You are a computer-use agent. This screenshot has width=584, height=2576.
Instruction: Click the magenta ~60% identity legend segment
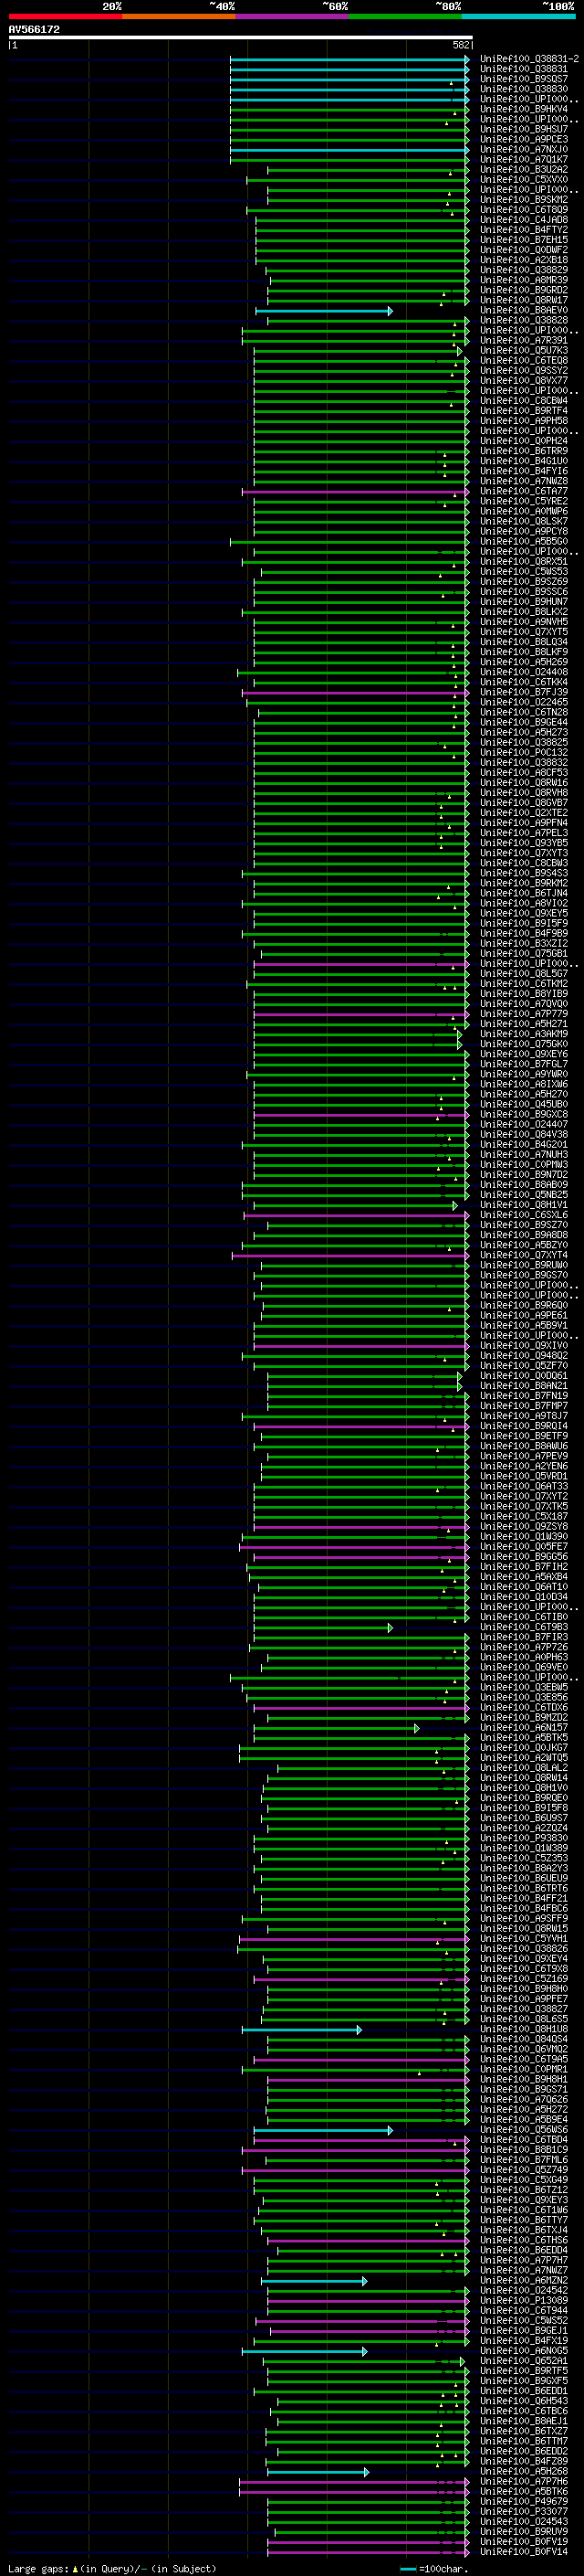[293, 16]
